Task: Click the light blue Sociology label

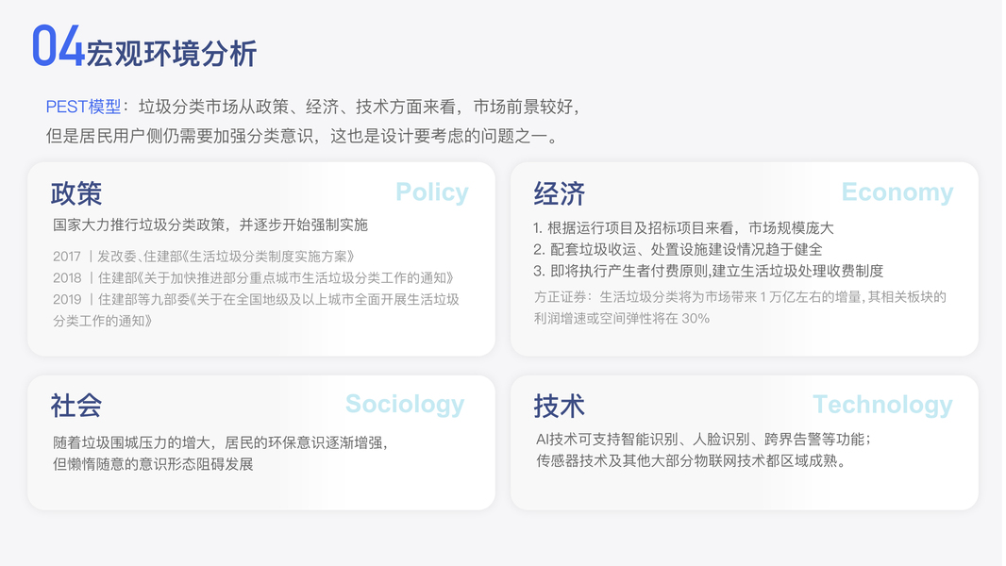Action: pos(404,405)
